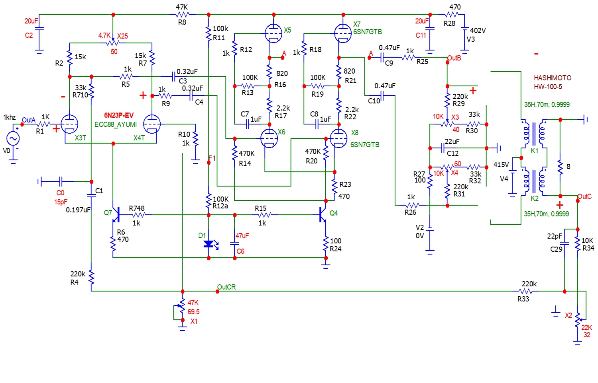Click the X4T triode tube symbol
This screenshot has width=598, height=383.
[152, 124]
